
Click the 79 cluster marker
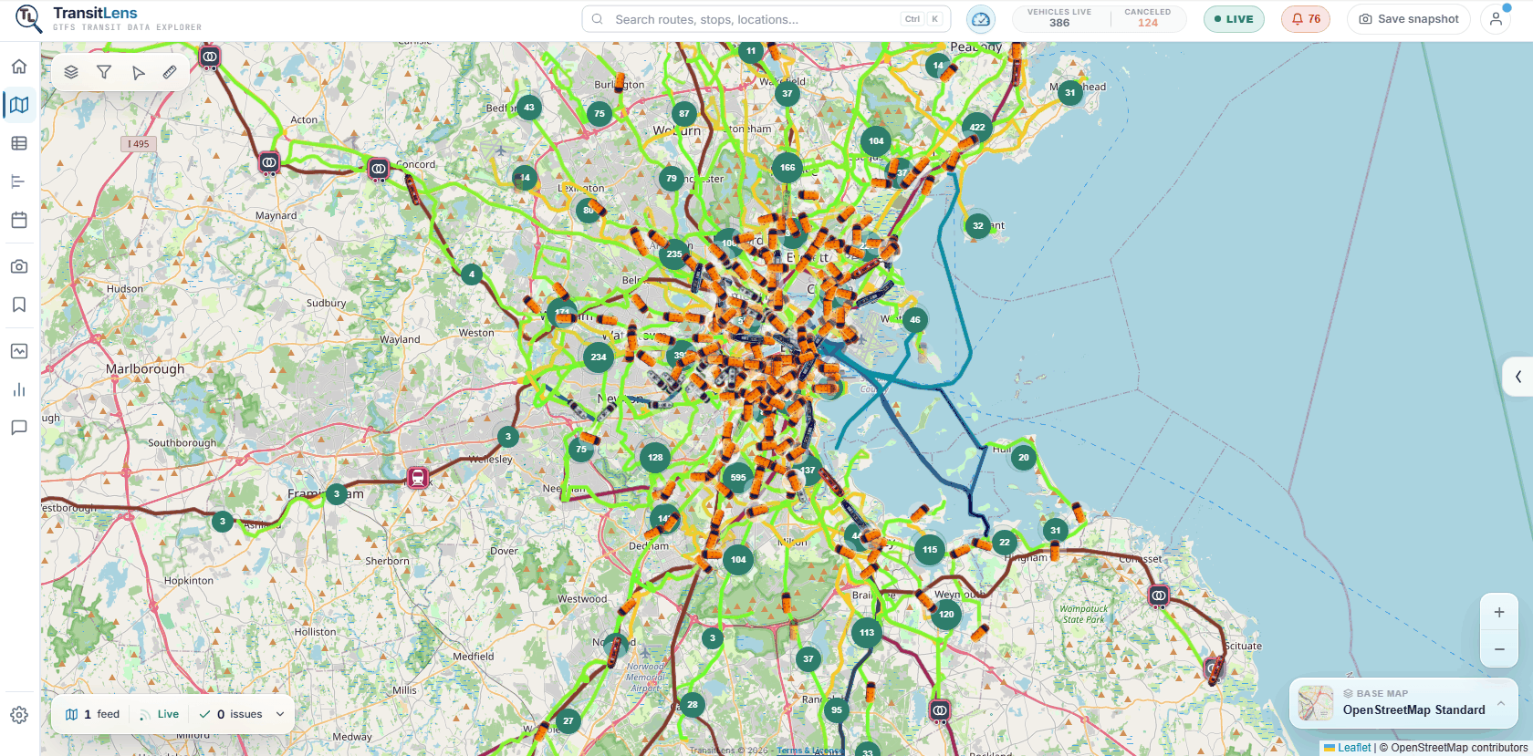(x=672, y=178)
